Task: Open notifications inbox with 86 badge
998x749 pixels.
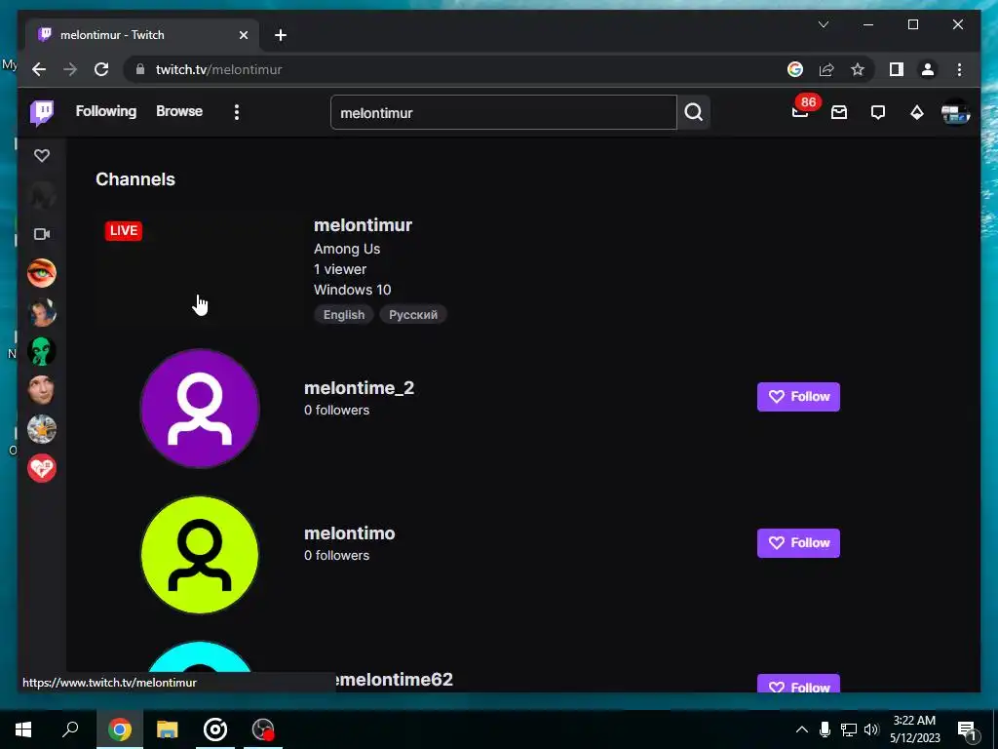Action: [801, 112]
